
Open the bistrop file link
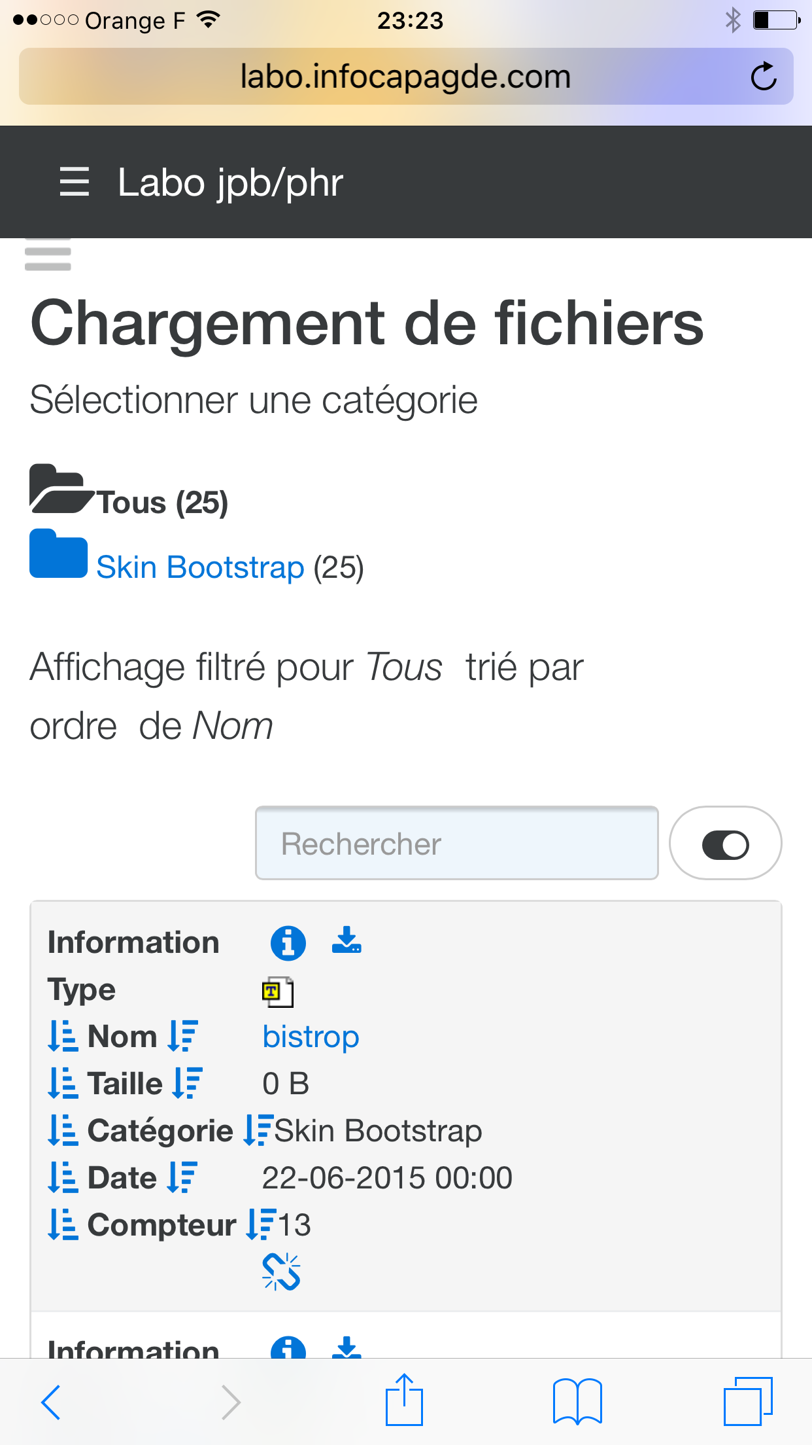tap(311, 1037)
